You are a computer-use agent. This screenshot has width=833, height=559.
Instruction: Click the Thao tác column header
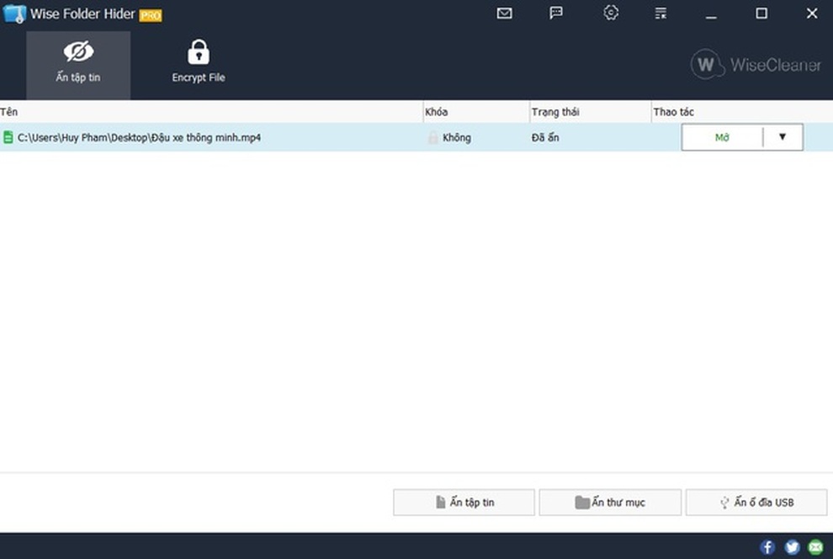tap(742, 112)
